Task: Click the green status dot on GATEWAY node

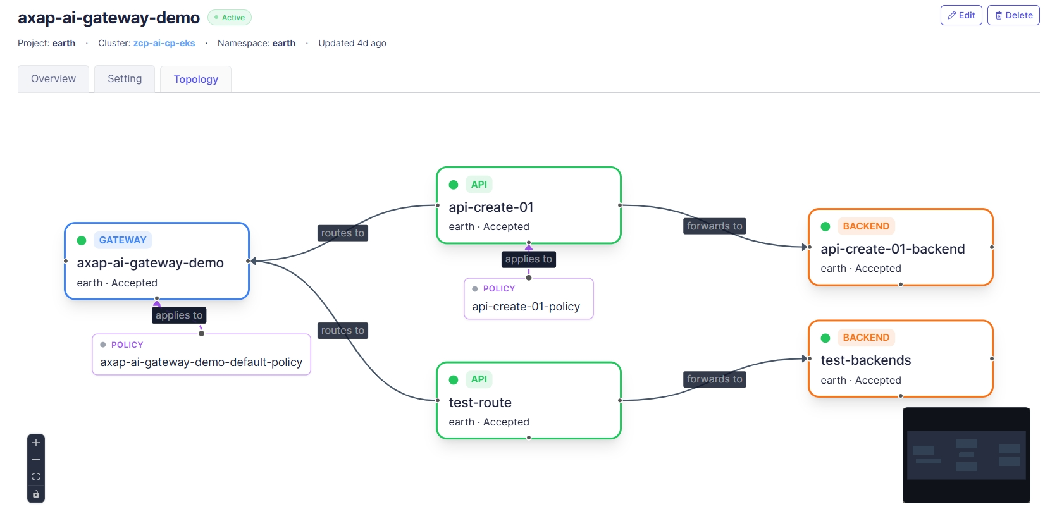Action: (82, 240)
